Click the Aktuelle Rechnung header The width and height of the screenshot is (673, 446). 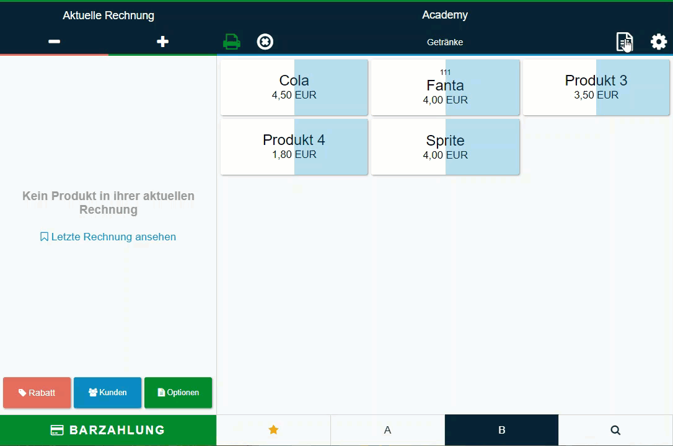[x=108, y=15]
